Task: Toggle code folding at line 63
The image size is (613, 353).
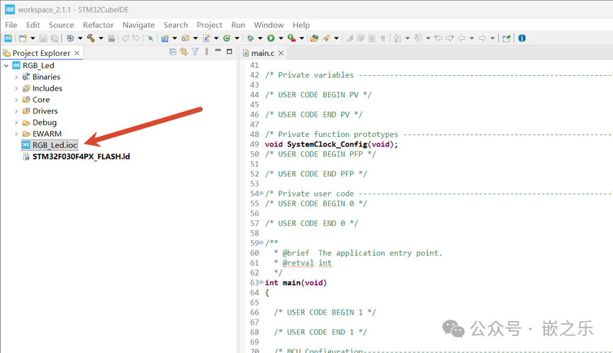Action: pos(261,282)
